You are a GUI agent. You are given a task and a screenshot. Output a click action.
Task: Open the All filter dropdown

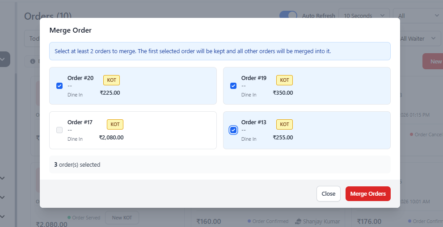(x=418, y=16)
